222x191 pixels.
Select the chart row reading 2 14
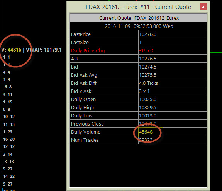[x=8, y=154]
